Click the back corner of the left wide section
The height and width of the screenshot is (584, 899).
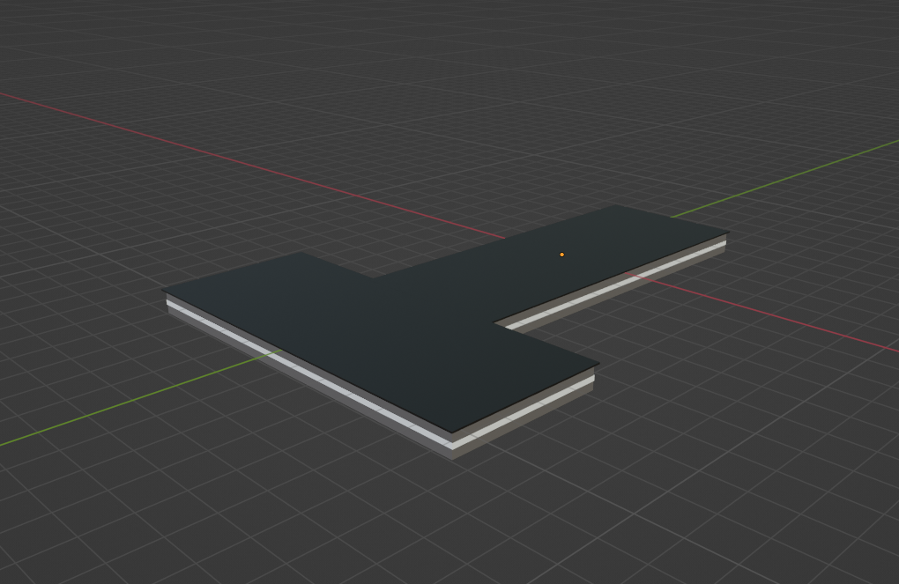[x=304, y=253]
